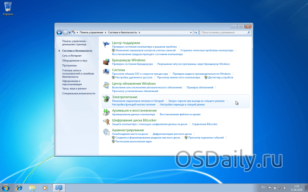Open the Система computer icon
The width and height of the screenshot is (308, 192).
[x=106, y=72]
